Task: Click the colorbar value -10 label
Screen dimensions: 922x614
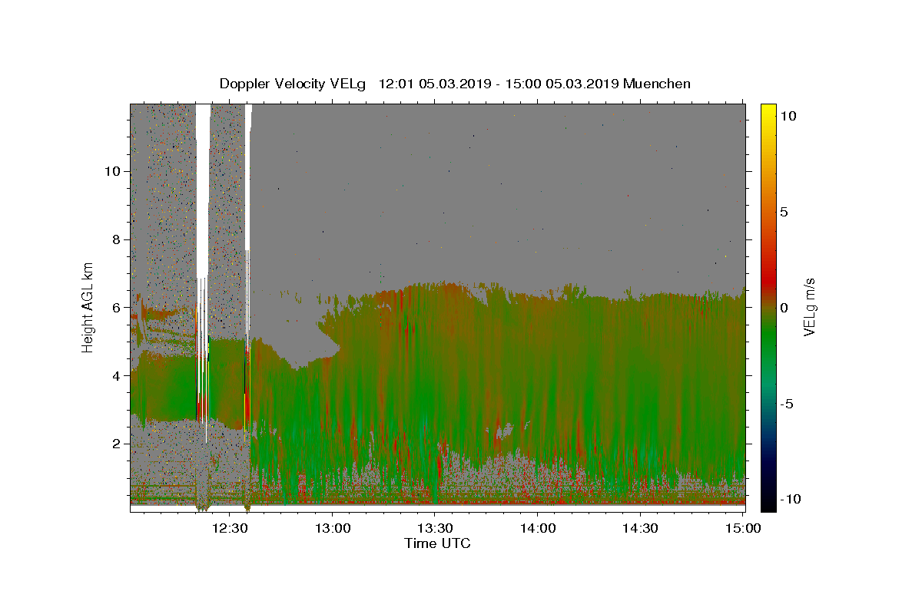Action: 790,500
